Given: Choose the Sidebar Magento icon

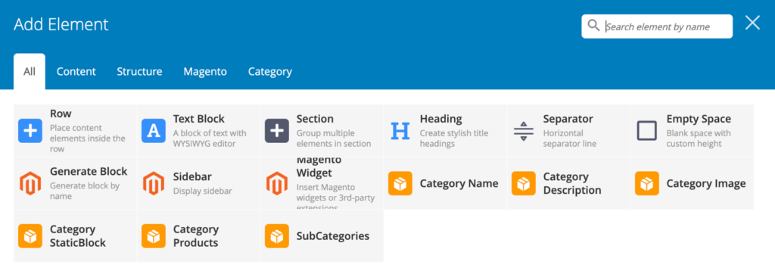Looking at the screenshot, I should (x=154, y=183).
